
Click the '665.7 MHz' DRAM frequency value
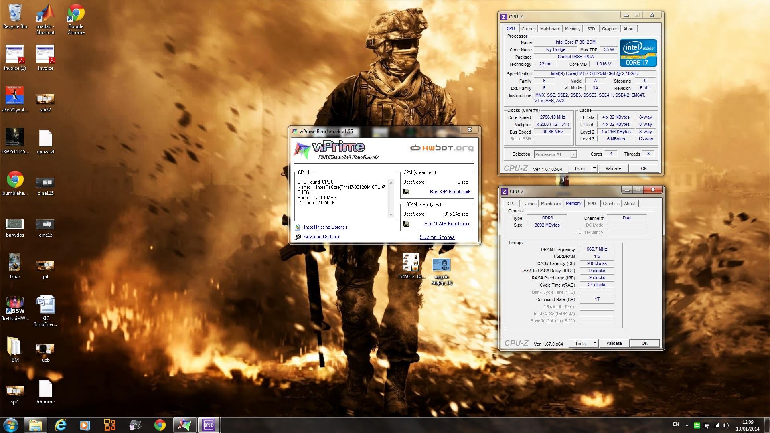(x=597, y=249)
